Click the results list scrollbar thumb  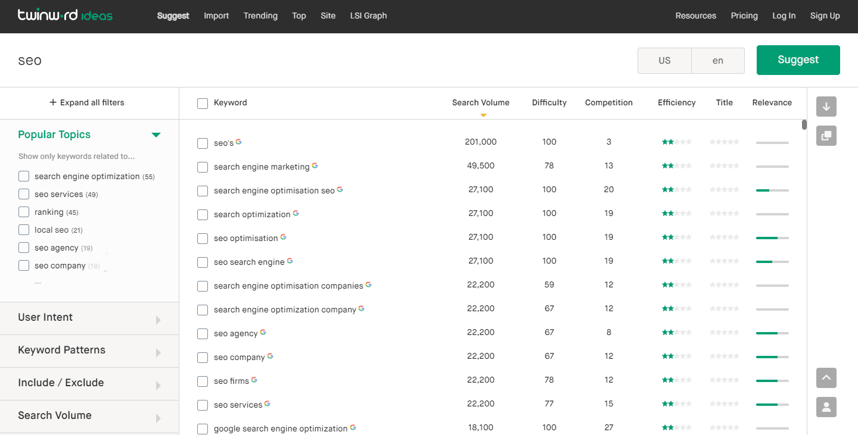coord(804,124)
